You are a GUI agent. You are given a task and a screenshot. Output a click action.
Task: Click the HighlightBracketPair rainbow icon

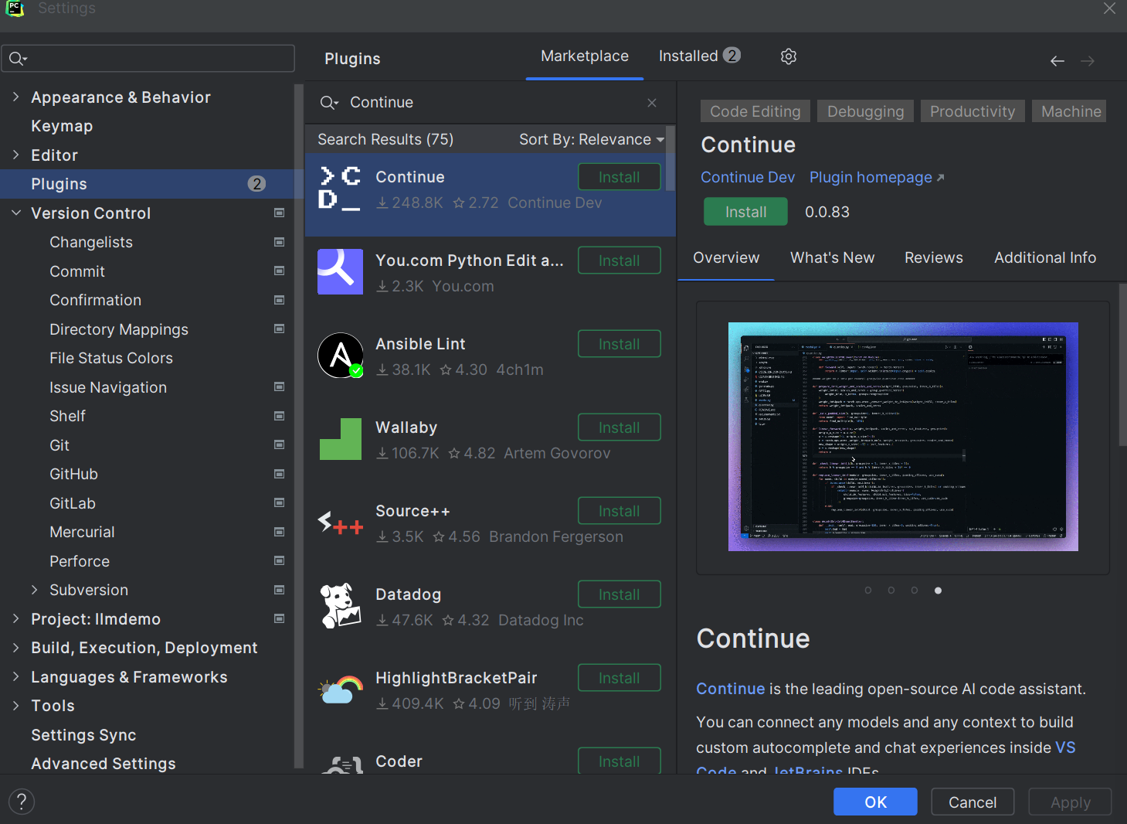340,689
